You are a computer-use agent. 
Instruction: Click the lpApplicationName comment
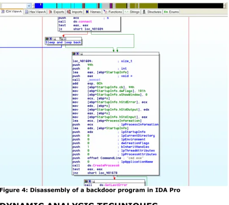coord(137,162)
